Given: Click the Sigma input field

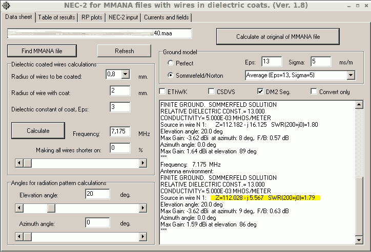Looking at the screenshot, I should pos(321,61).
